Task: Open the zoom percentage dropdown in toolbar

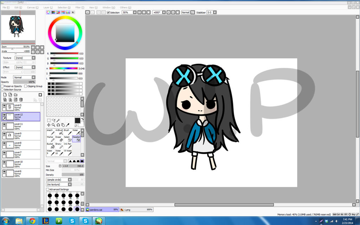Action: coord(135,12)
